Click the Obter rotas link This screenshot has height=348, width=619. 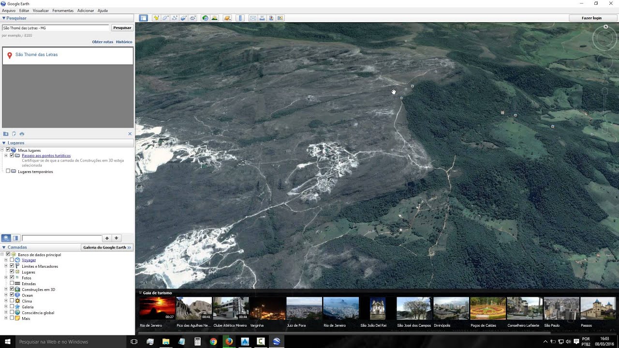[x=103, y=42]
